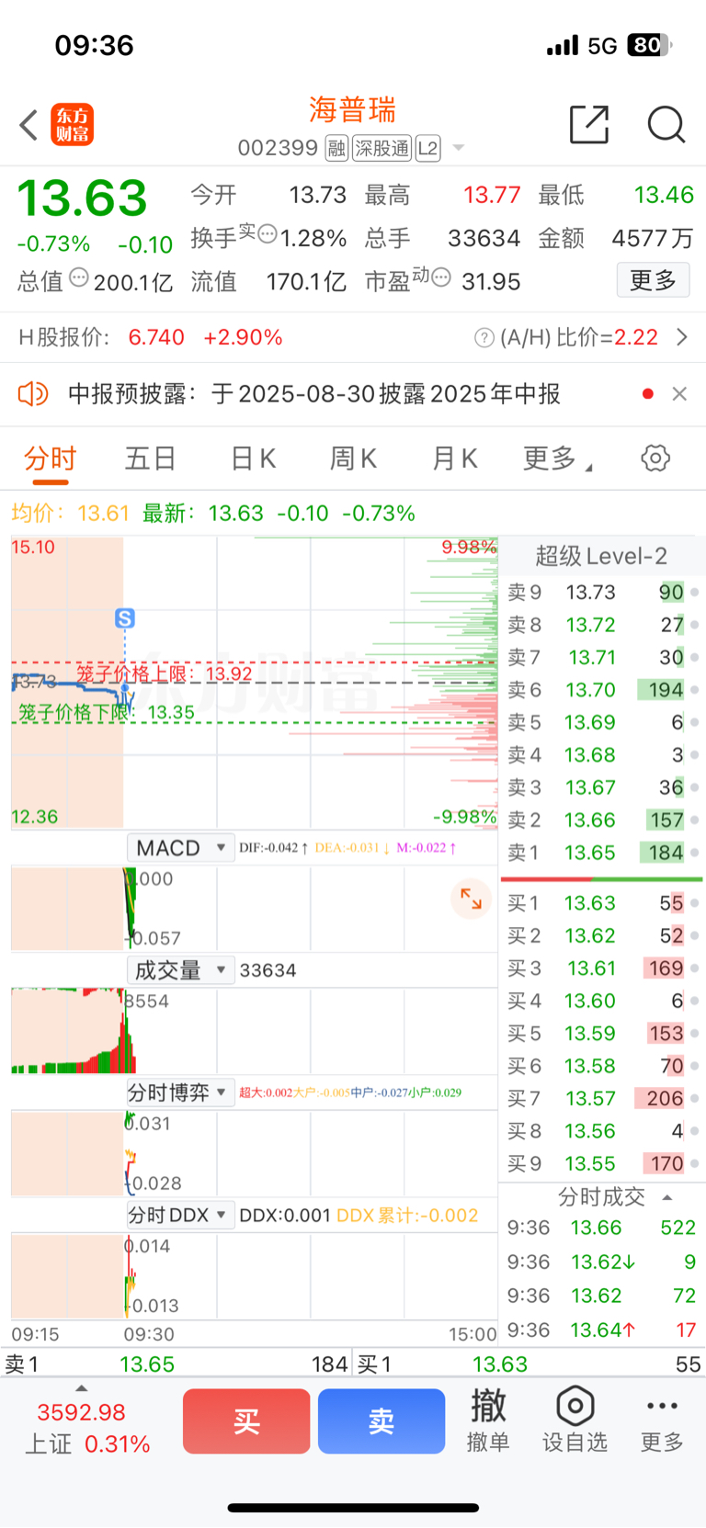Tap the dot next to 买5 row

coord(695,1034)
